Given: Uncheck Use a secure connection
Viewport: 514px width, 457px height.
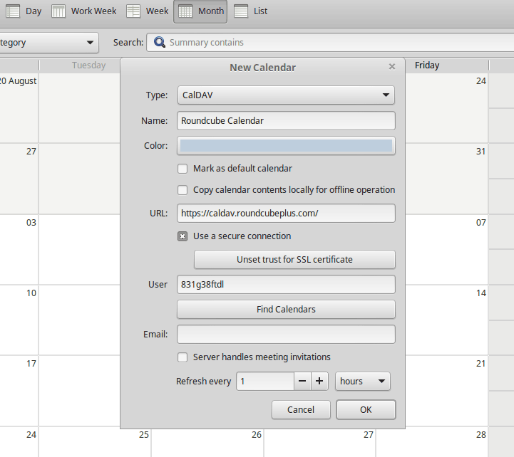Looking at the screenshot, I should [183, 236].
